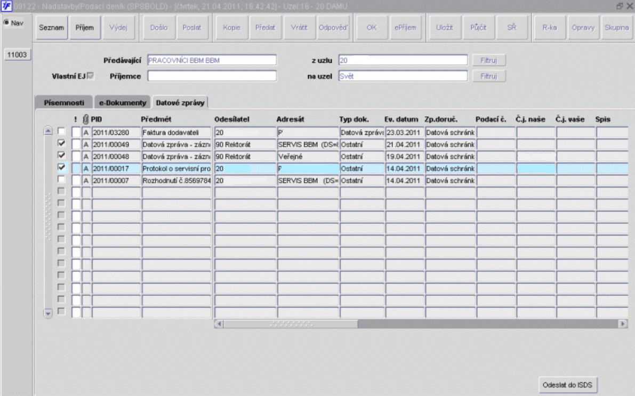Select the Datové zprávy tab
Image resolution: width=635 pixels, height=396 pixels.
[x=180, y=102]
